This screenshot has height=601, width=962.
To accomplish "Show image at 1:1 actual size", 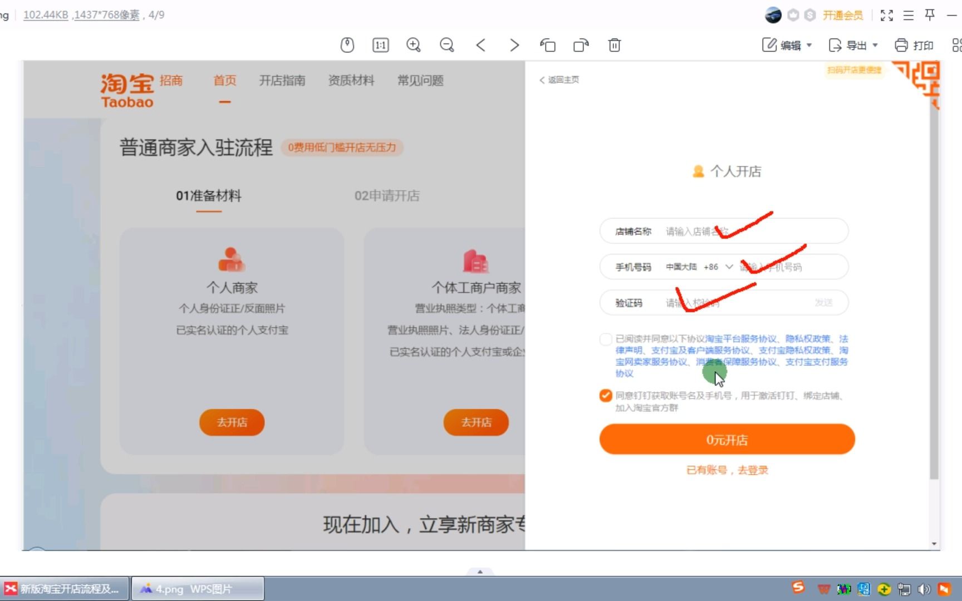I will tap(380, 45).
